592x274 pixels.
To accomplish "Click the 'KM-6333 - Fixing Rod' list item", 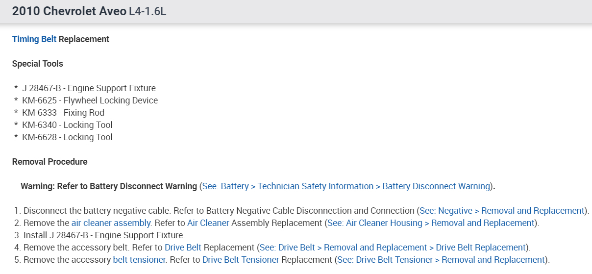I will coord(63,113).
